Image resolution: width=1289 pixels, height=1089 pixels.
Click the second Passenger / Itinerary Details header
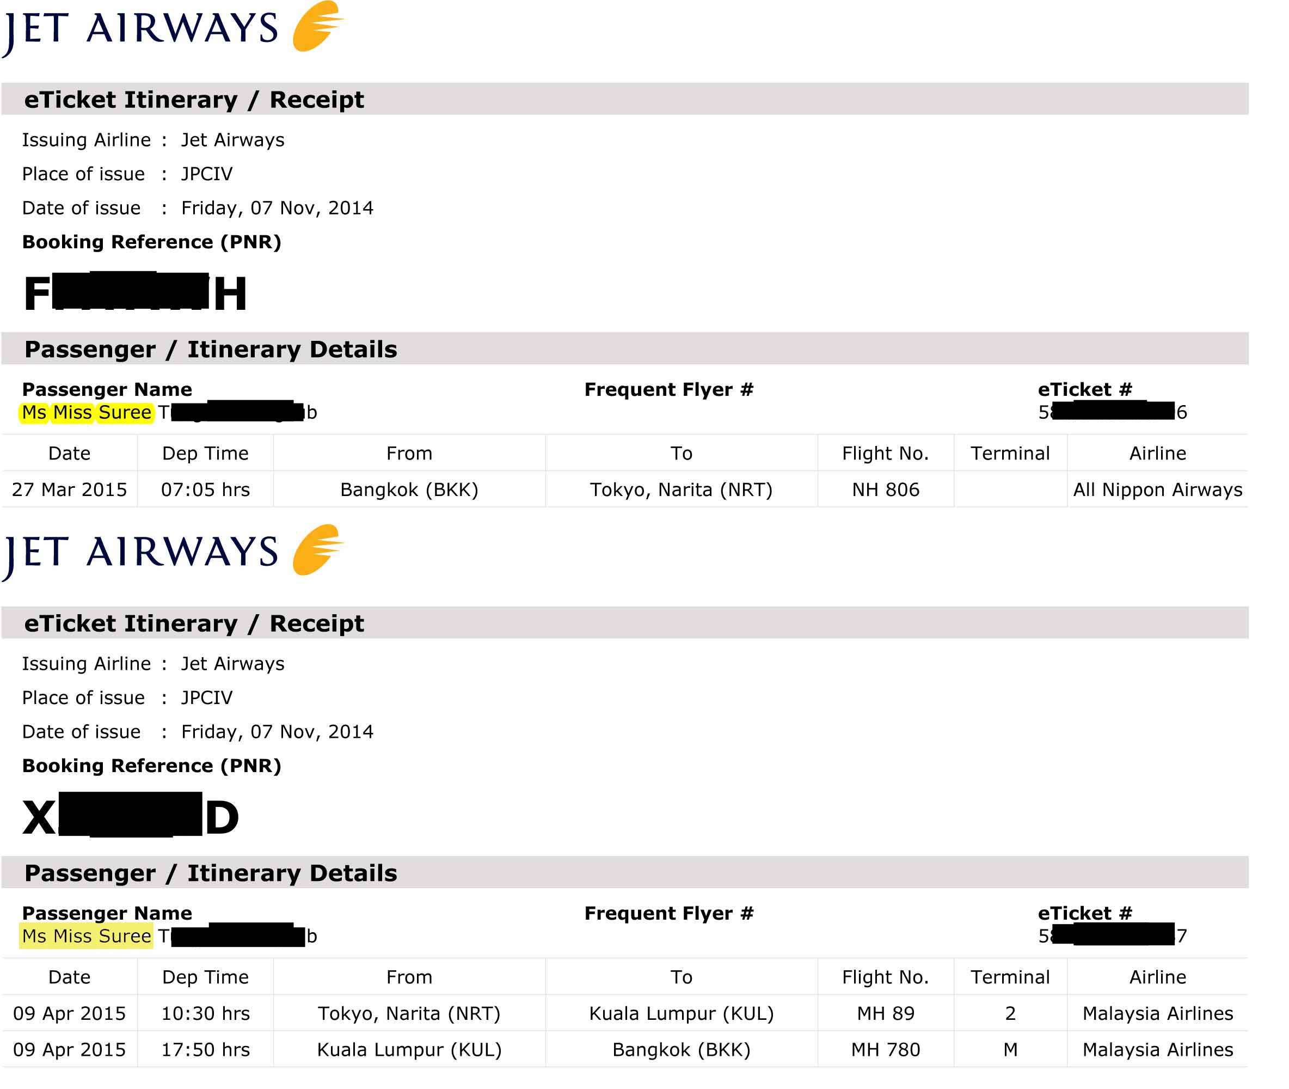624,872
